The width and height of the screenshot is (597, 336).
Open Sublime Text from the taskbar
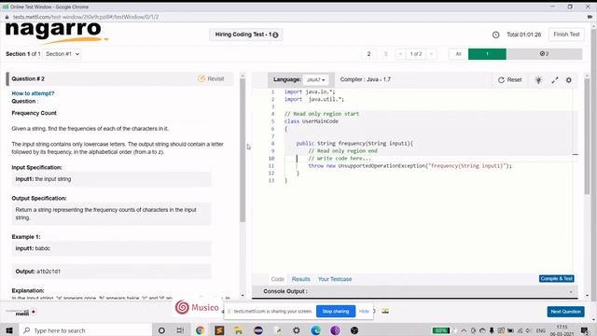(219, 330)
